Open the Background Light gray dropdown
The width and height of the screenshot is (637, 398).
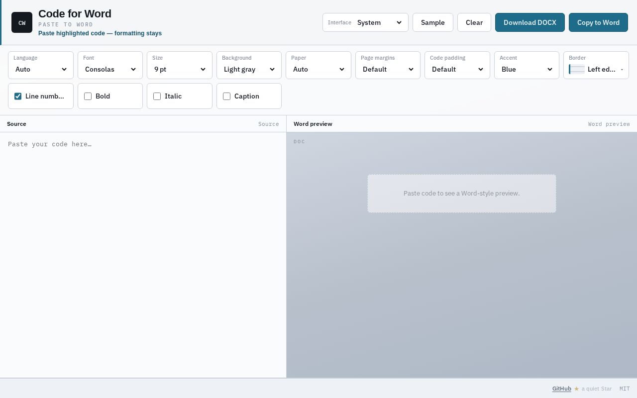coord(249,69)
